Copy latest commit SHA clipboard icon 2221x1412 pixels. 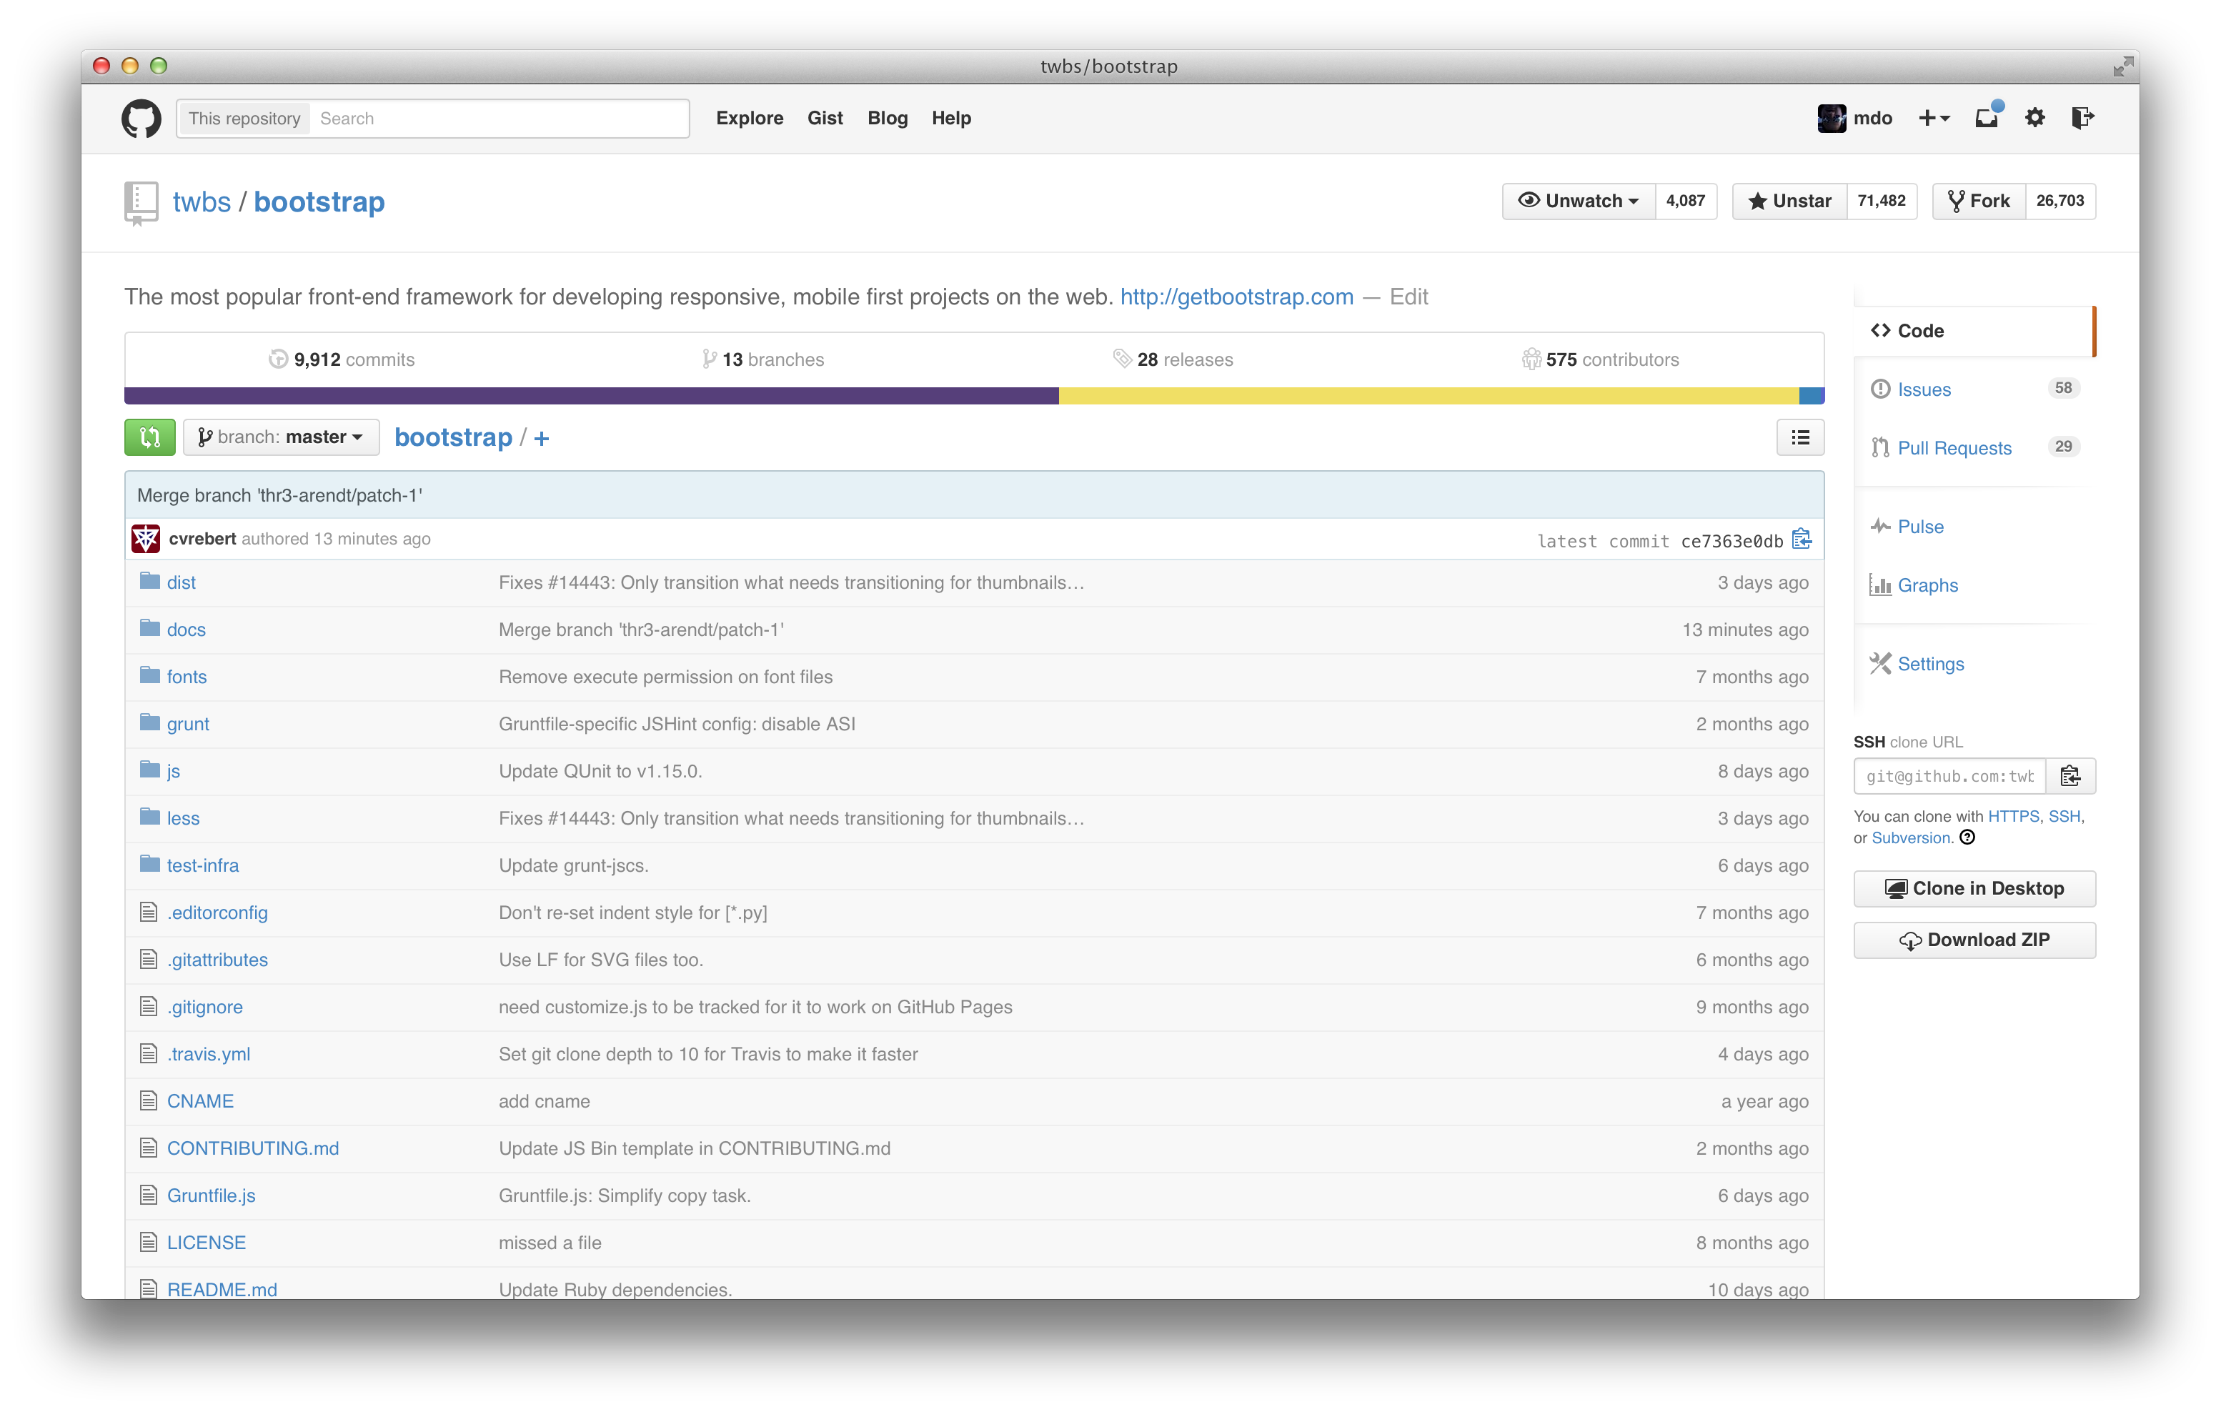coord(1802,540)
